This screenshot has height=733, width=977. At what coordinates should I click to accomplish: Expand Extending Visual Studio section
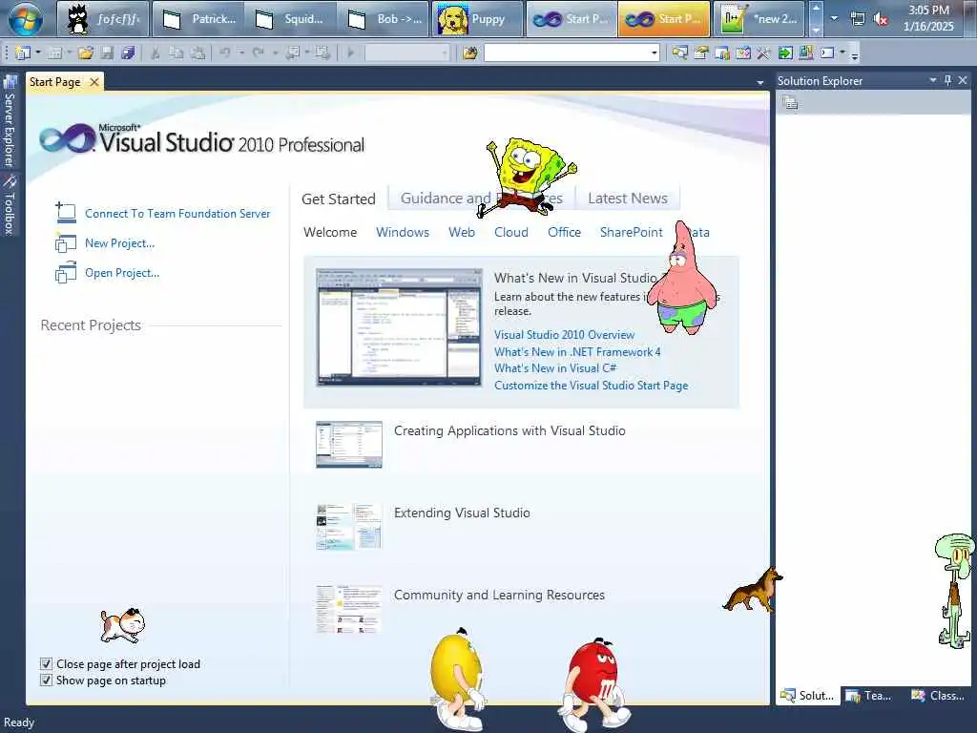(x=462, y=513)
